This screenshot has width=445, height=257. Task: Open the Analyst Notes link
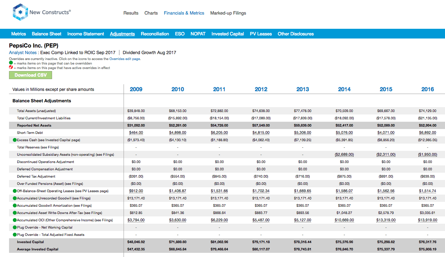[23, 53]
